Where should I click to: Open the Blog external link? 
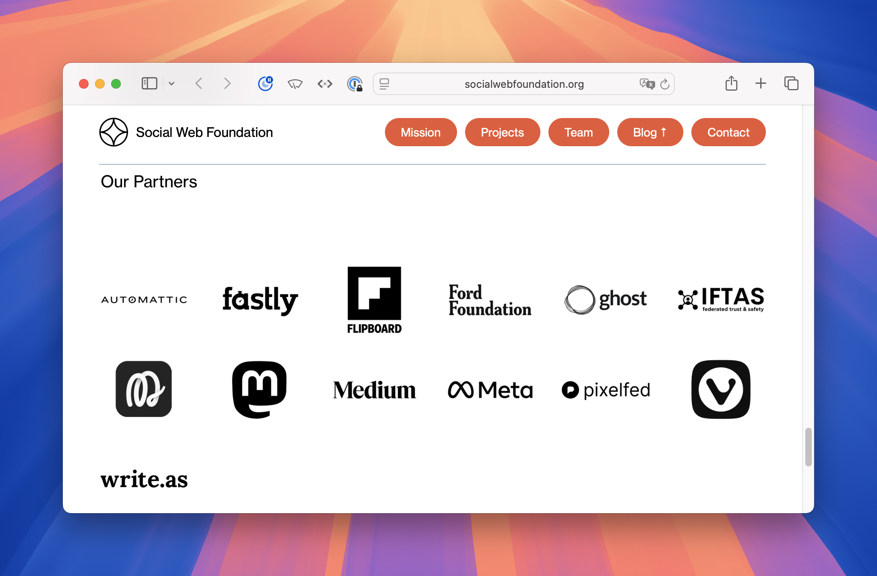pos(650,132)
